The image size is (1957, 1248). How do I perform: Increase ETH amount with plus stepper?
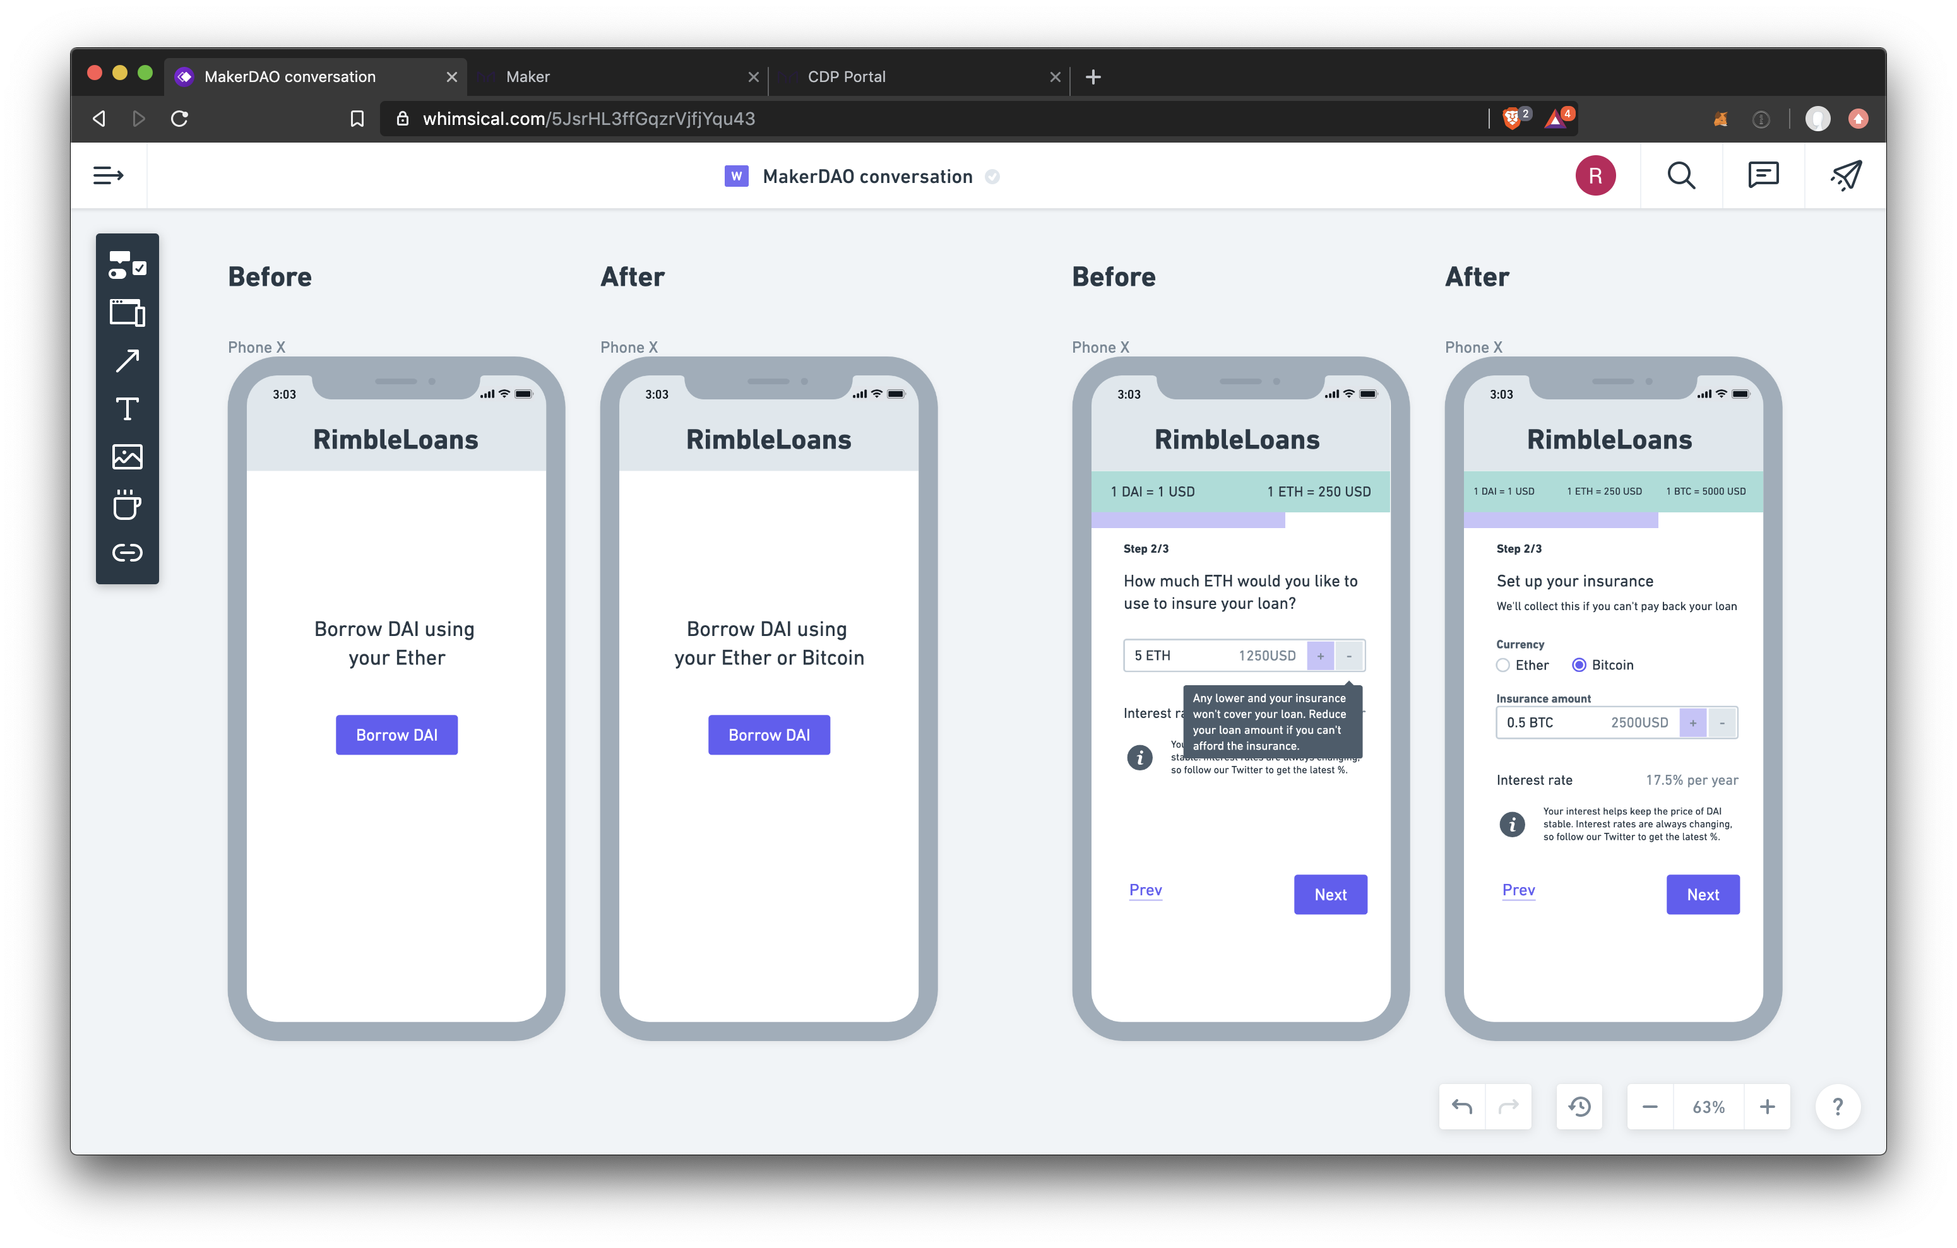[x=1320, y=656]
